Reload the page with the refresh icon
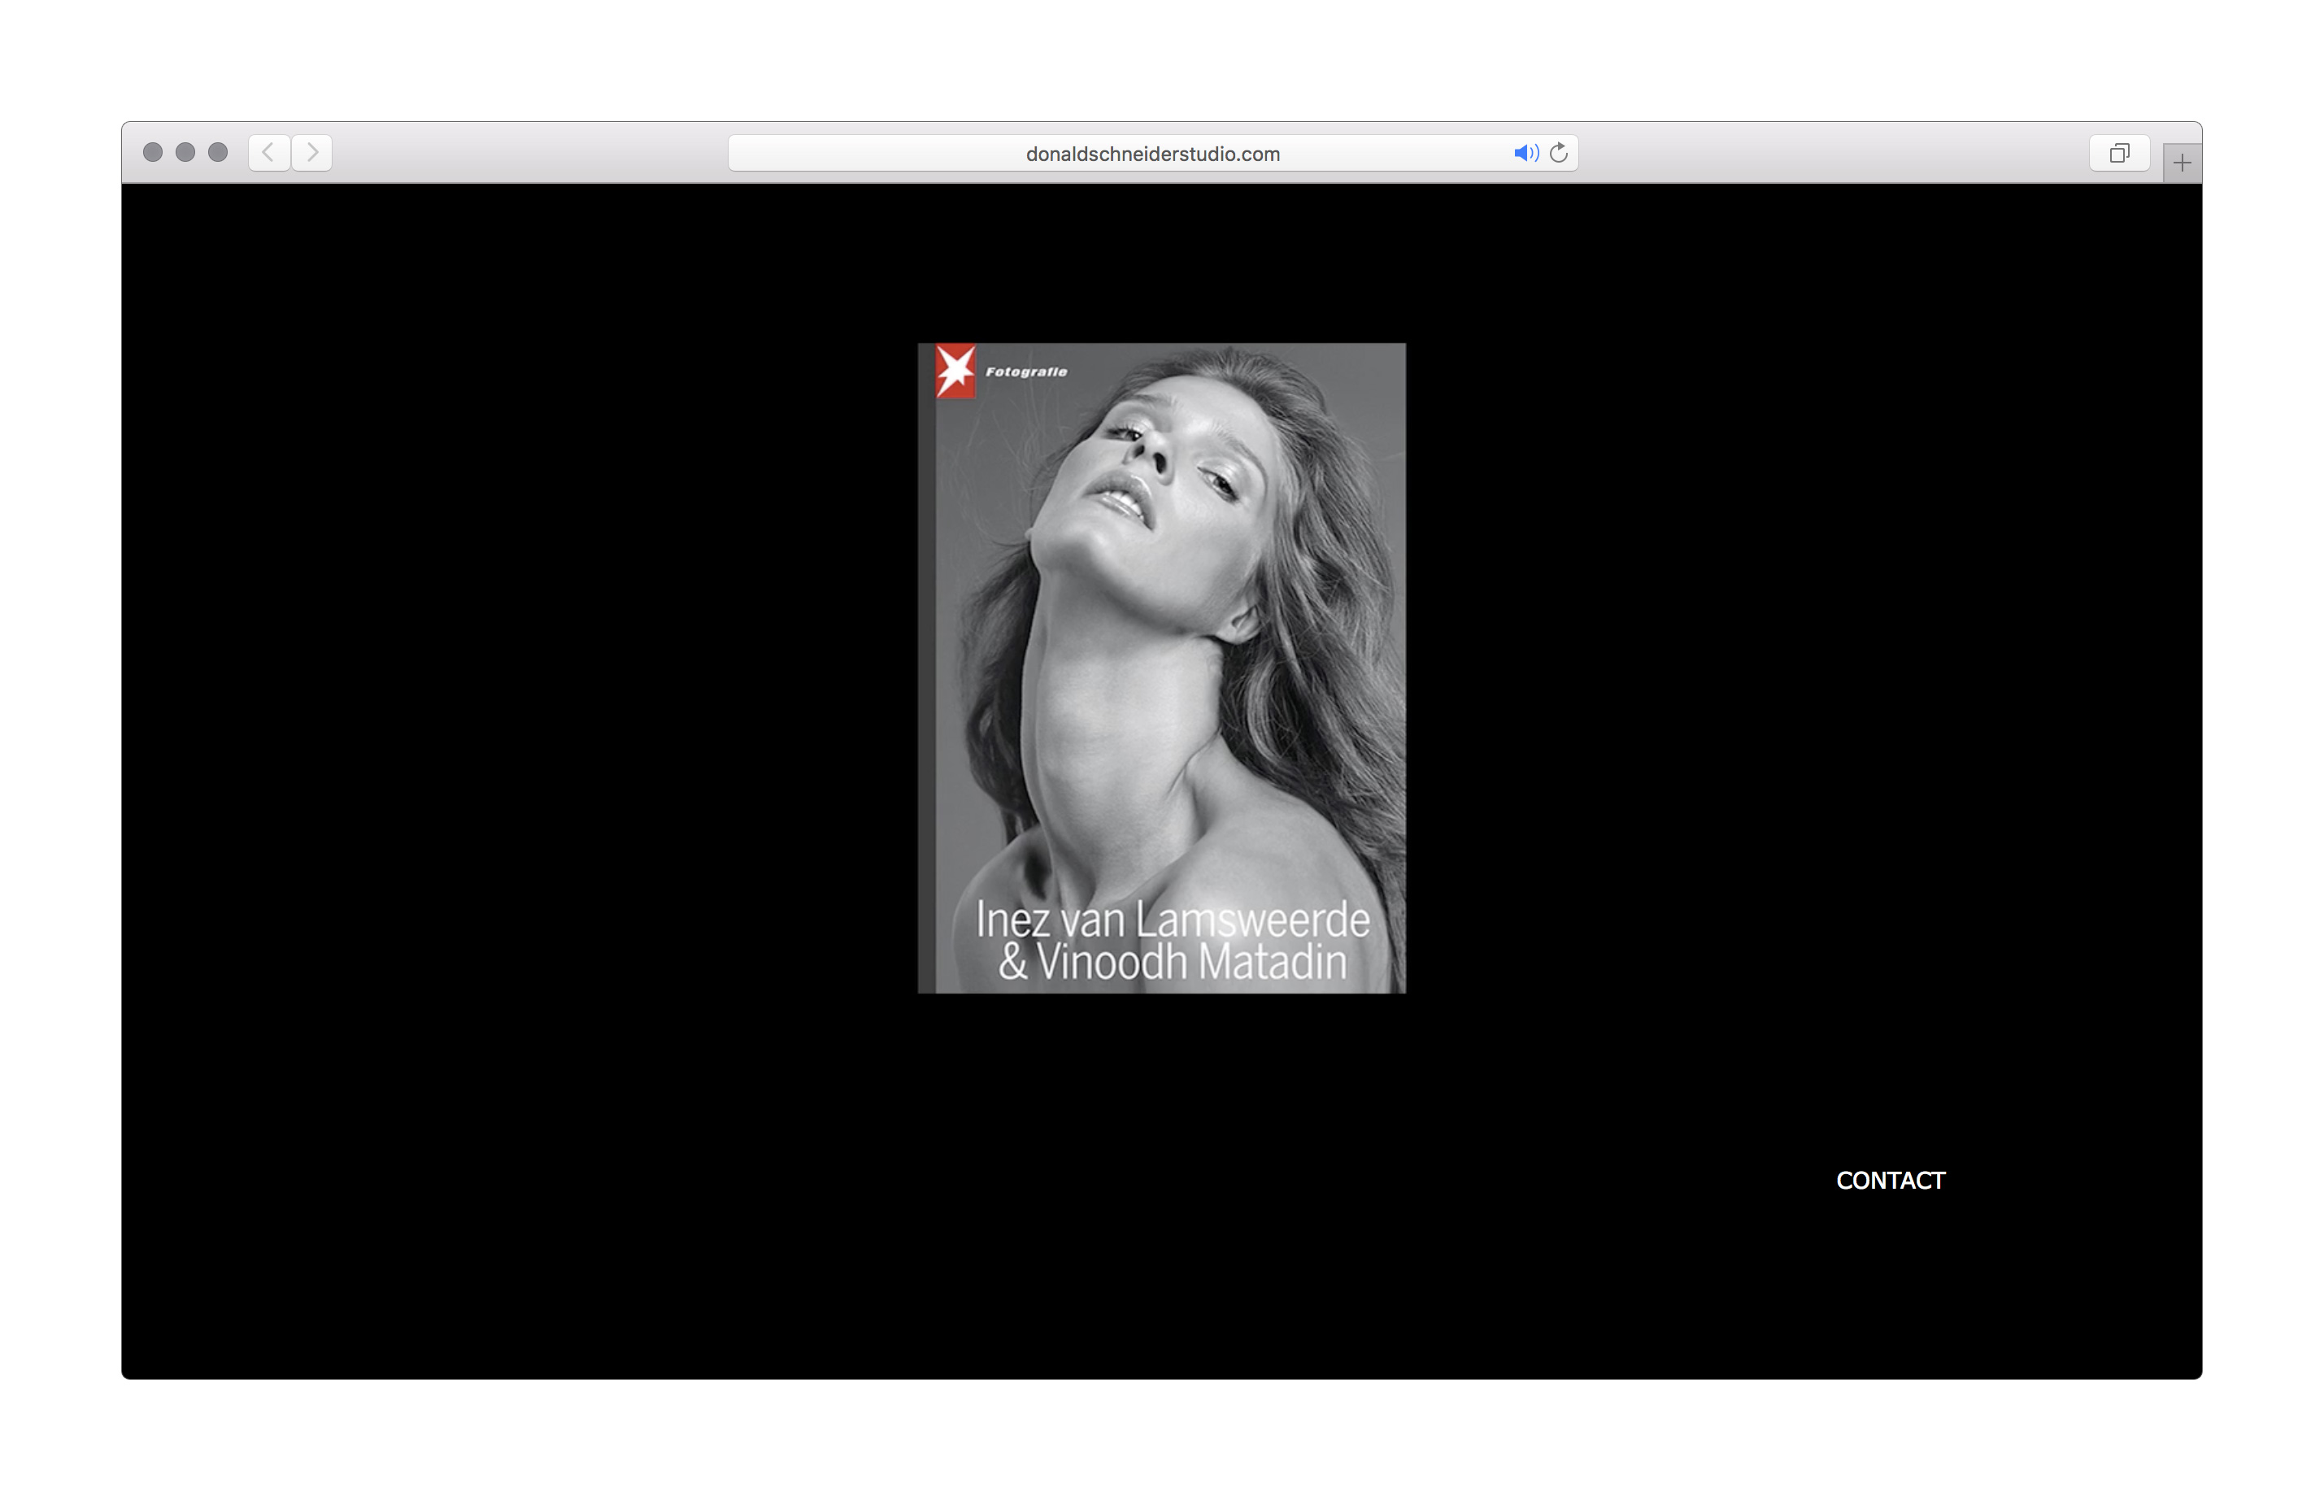Viewport: 2324px width, 1501px height. click(1559, 153)
